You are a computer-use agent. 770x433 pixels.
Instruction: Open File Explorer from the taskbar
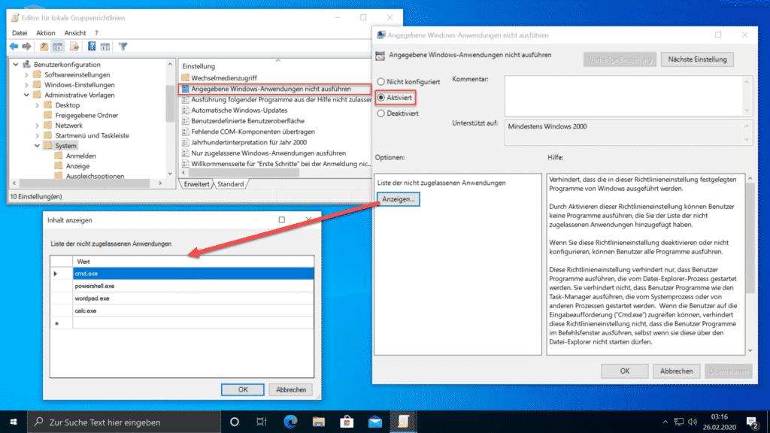click(x=319, y=422)
